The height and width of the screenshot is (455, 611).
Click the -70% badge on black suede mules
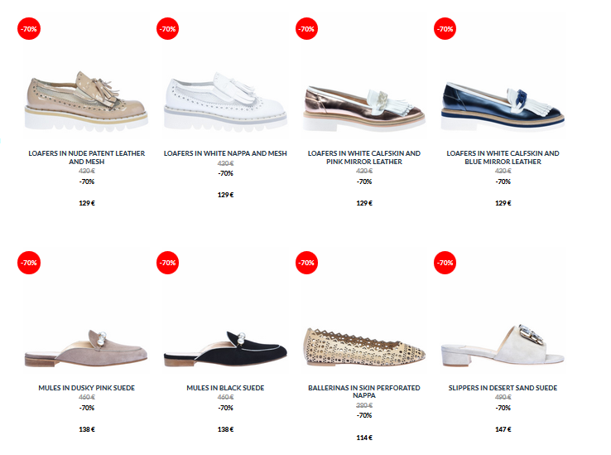167,263
